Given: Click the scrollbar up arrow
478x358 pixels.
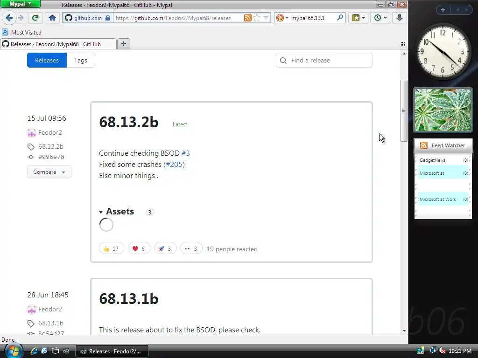Looking at the screenshot, I should (x=404, y=54).
